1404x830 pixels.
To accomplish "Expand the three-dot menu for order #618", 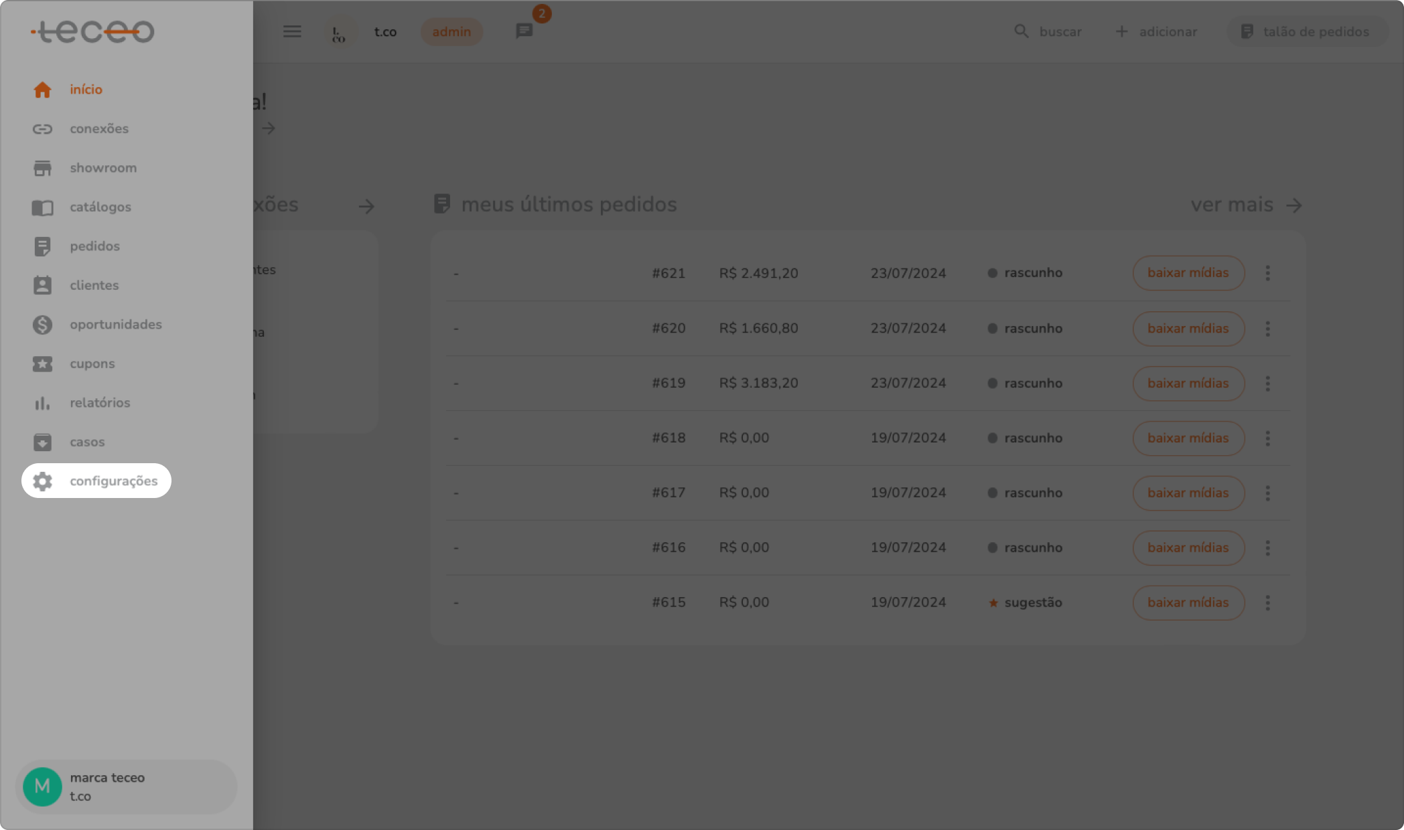I will pyautogui.click(x=1267, y=438).
